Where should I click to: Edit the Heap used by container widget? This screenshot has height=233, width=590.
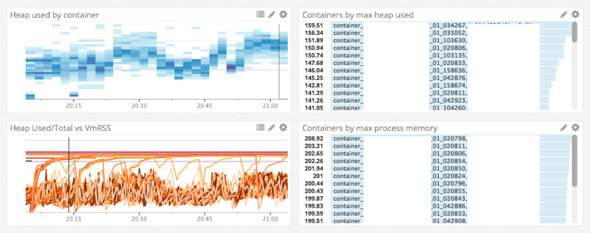tap(271, 15)
